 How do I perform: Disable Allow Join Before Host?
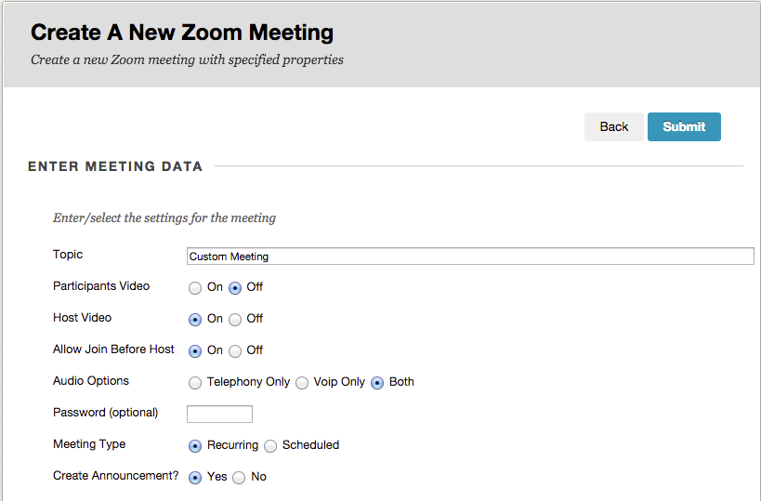pos(235,351)
